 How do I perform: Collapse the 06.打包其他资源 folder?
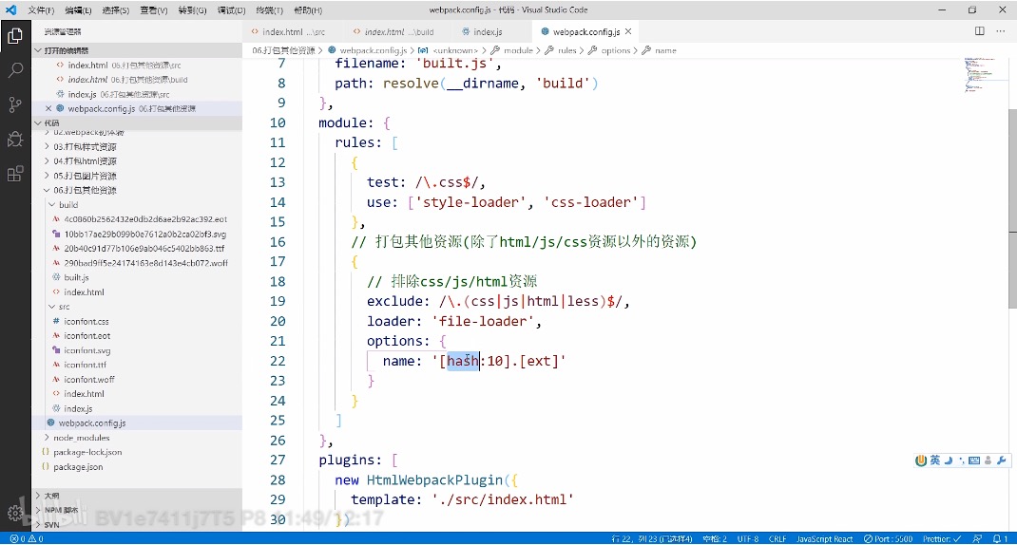point(85,191)
